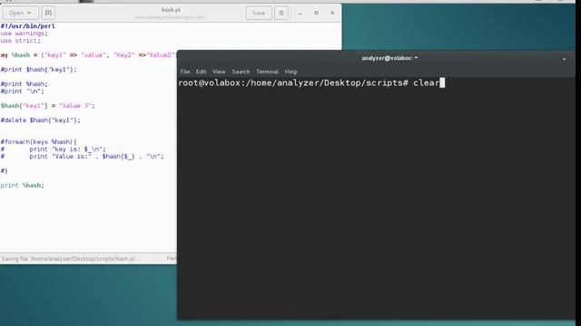
Task: Click the '$hash{"key1"} = "Value 3";' line
Action: click(x=47, y=106)
